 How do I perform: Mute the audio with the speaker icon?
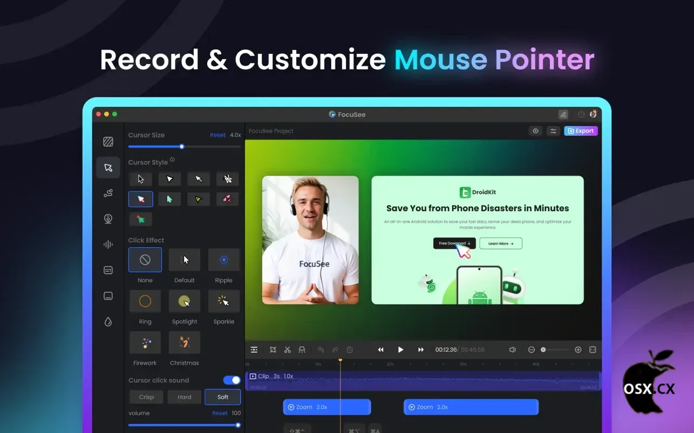513,350
